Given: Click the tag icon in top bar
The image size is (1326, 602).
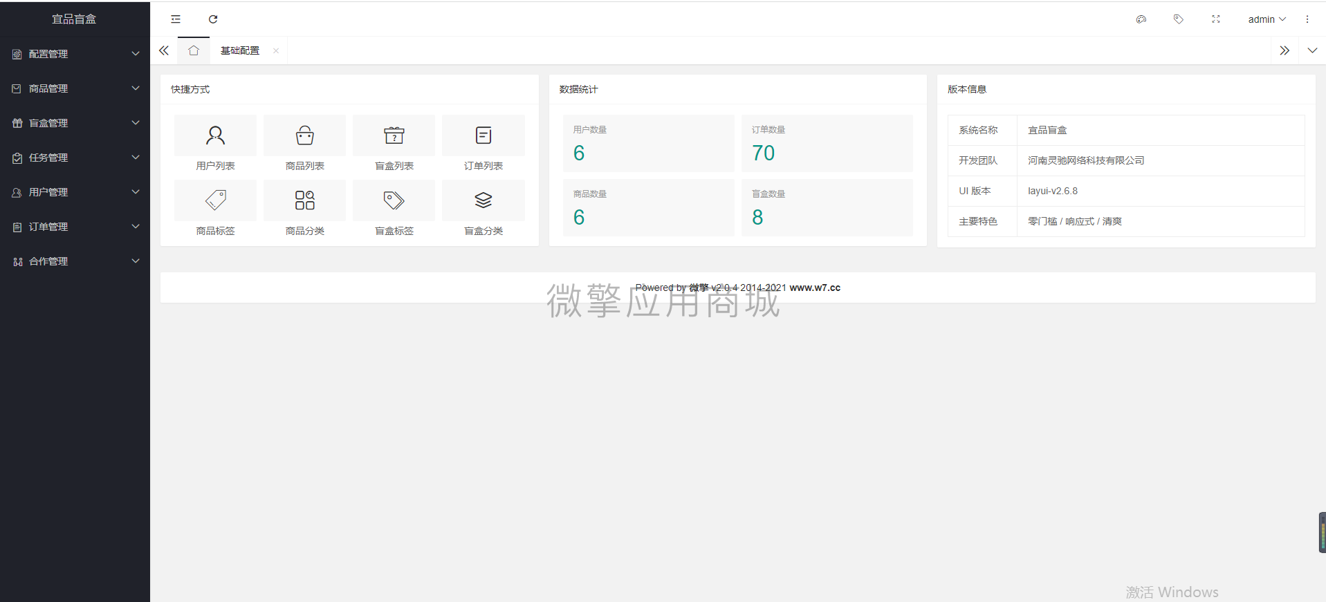Looking at the screenshot, I should [1179, 19].
